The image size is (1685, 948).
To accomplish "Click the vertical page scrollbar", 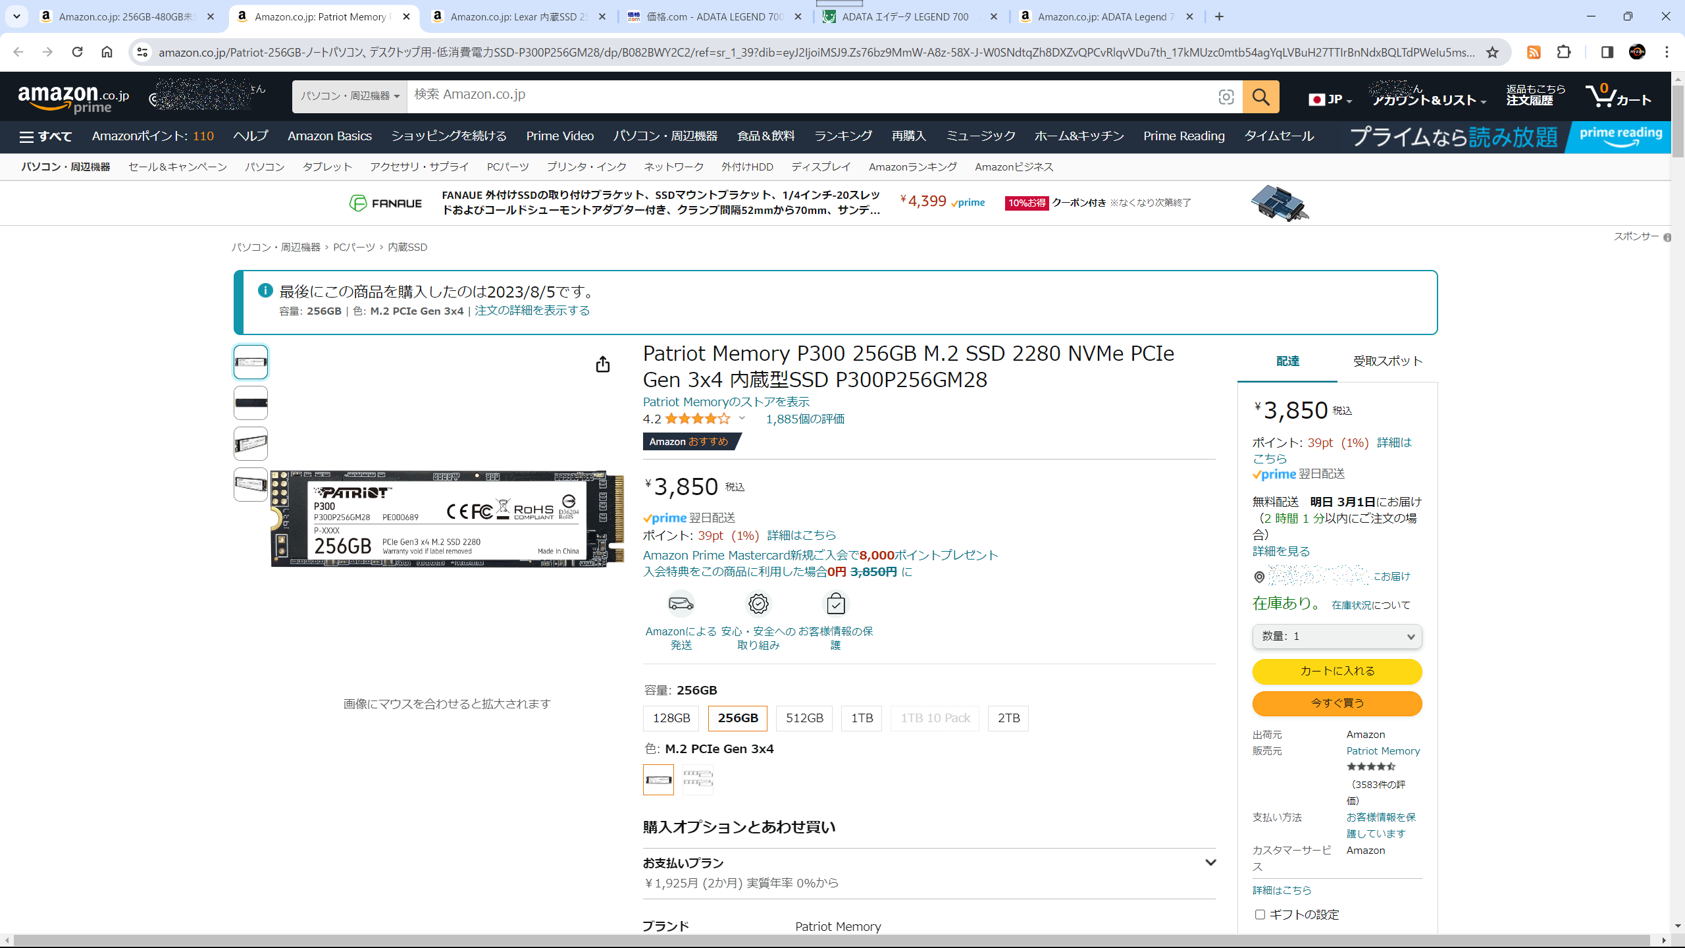I will click(x=1678, y=122).
